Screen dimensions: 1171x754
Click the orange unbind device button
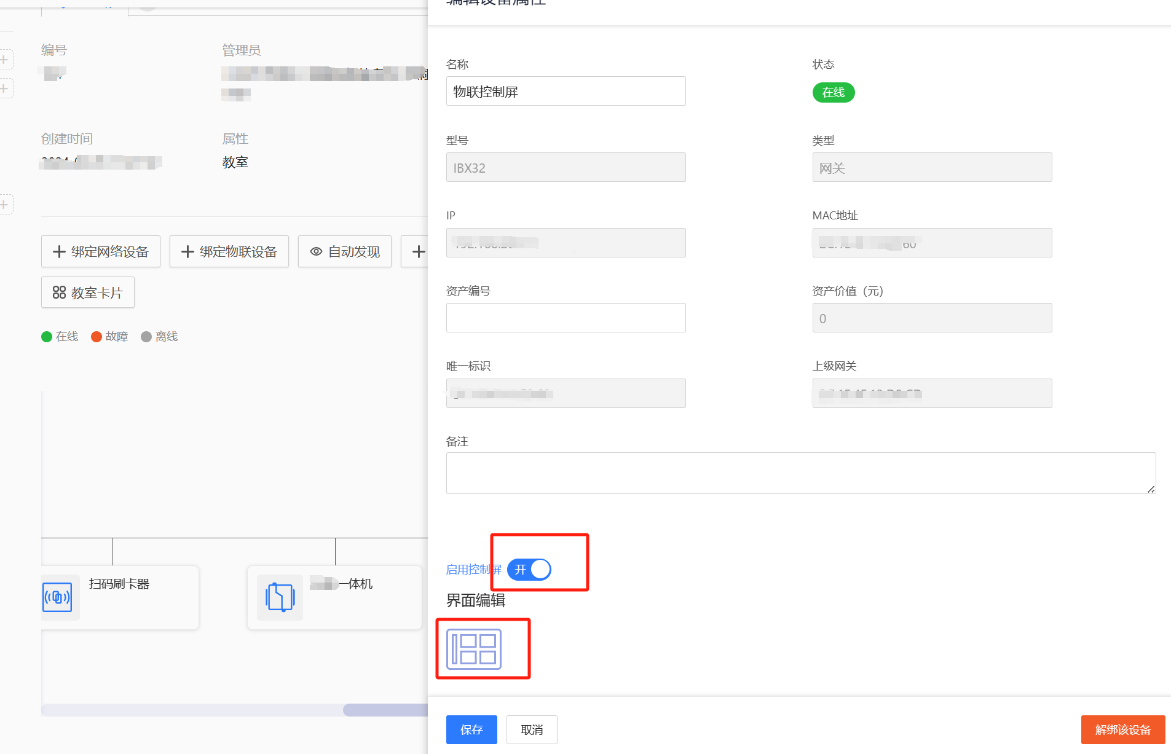click(1122, 729)
